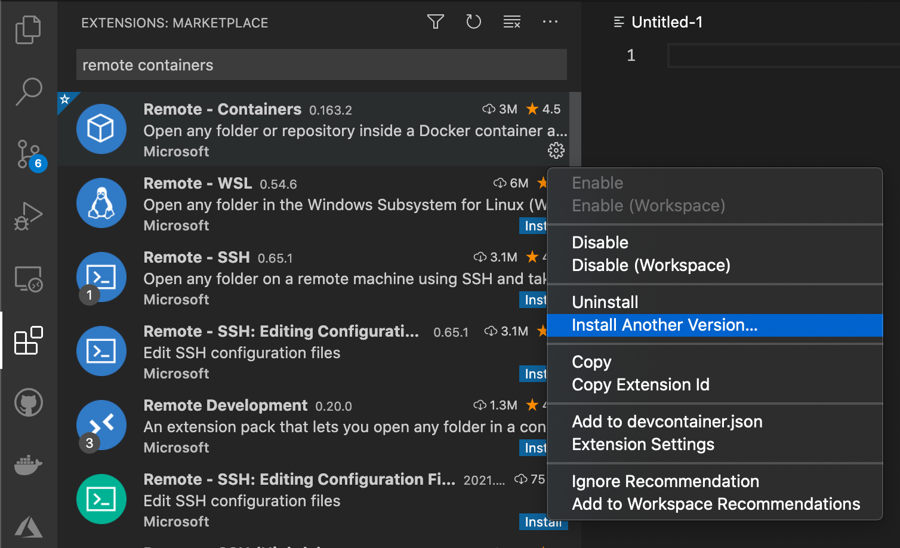
Task: Open the Remote - Containers extension title
Action: click(223, 109)
